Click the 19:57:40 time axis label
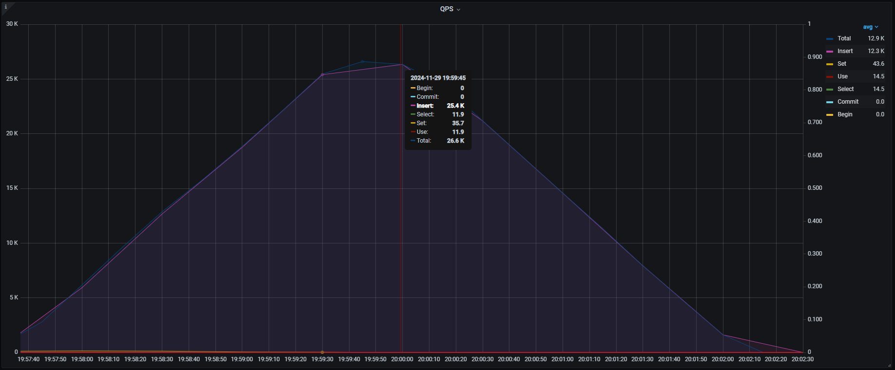Image resolution: width=895 pixels, height=370 pixels. pos(28,359)
